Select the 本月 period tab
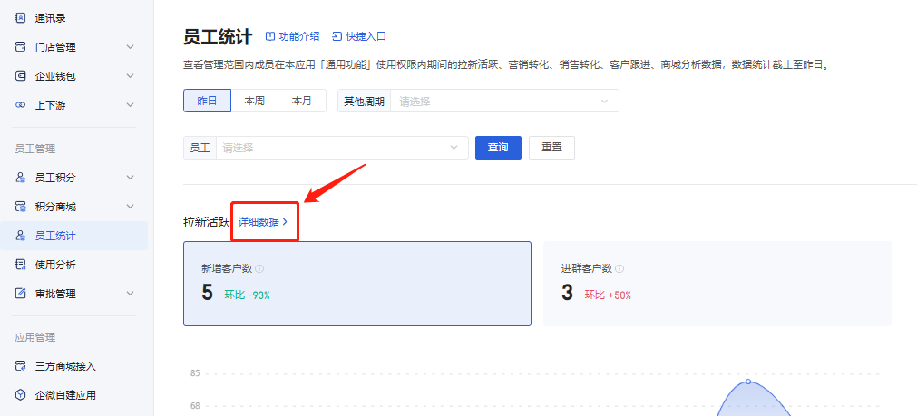 302,101
